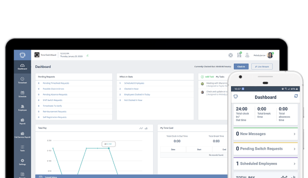Expand New Messages row chevron on phone

pyautogui.click(x=295, y=134)
